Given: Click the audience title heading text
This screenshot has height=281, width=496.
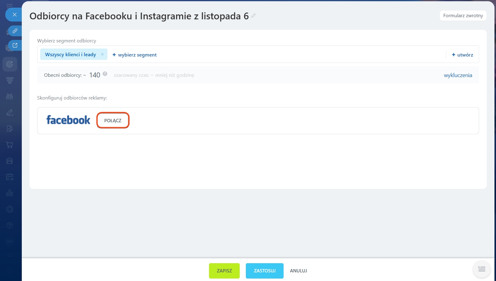Looking at the screenshot, I should 139,16.
